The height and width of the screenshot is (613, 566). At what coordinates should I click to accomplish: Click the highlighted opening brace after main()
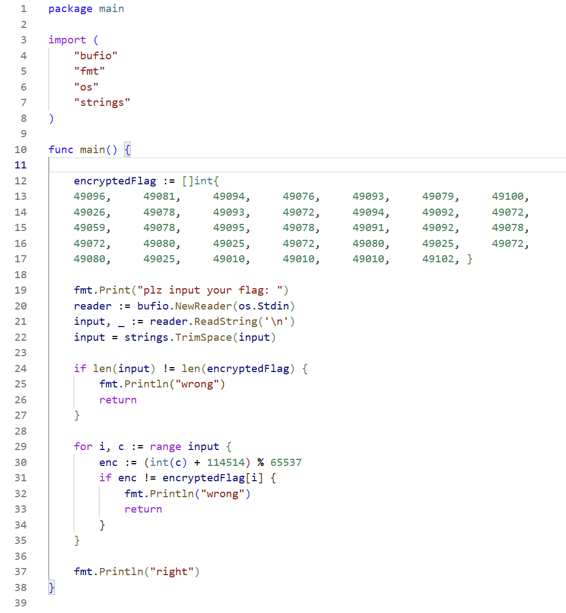click(127, 149)
